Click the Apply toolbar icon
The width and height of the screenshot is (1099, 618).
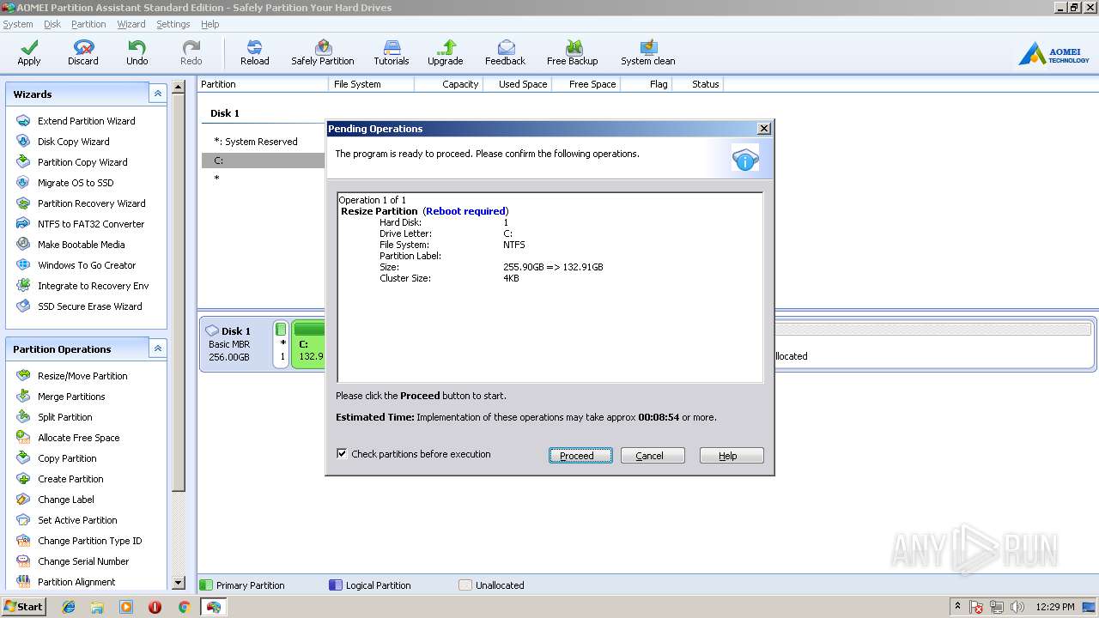point(29,53)
